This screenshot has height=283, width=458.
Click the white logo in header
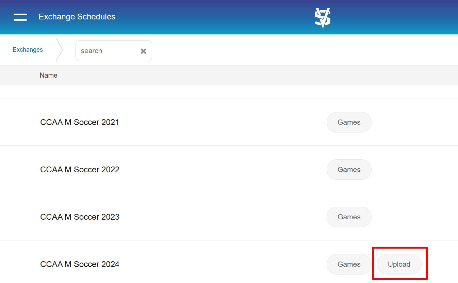tap(323, 18)
